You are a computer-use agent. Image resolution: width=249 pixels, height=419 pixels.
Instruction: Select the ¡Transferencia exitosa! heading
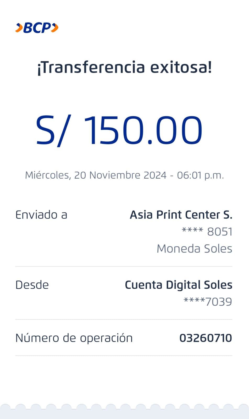pyautogui.click(x=124, y=67)
